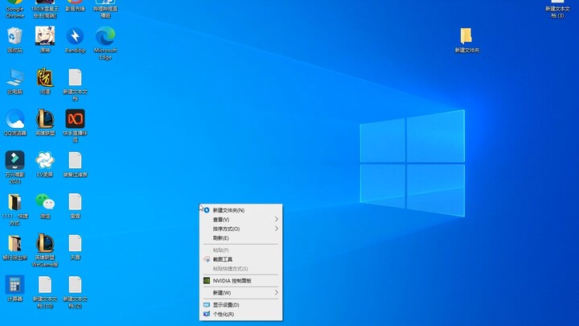Click the greyed 粘贴(P) paste entry

tap(240, 250)
